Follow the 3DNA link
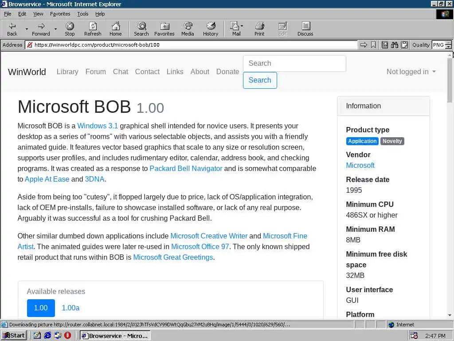The width and height of the screenshot is (454, 341). tap(95, 179)
